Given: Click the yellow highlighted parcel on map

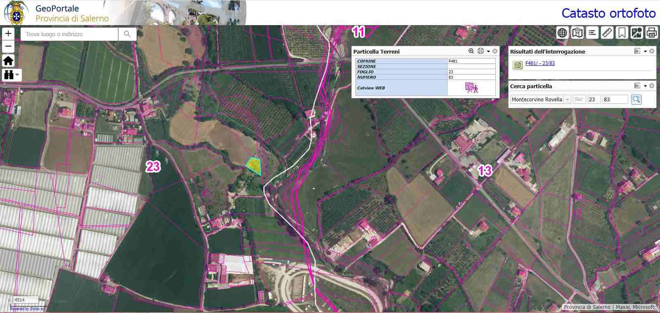Looking at the screenshot, I should pyautogui.click(x=254, y=166).
